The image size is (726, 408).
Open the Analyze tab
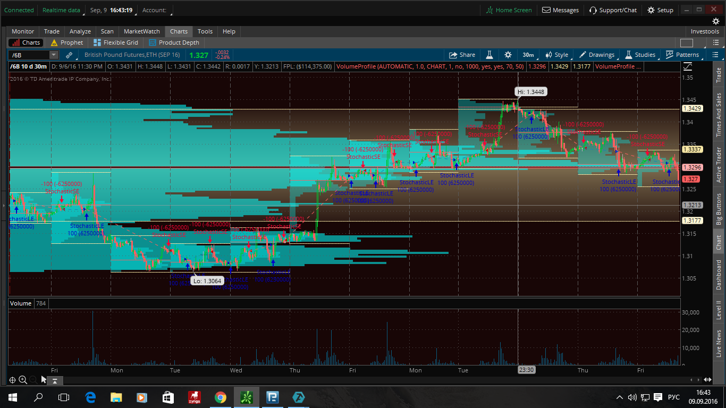(x=80, y=31)
